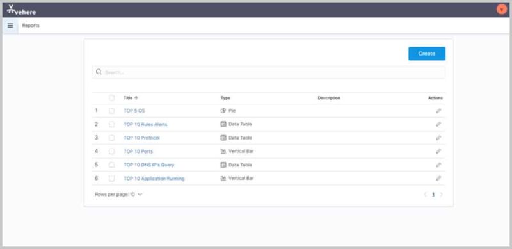Open the TOP 10 DNS IP's Query link

tap(149, 165)
